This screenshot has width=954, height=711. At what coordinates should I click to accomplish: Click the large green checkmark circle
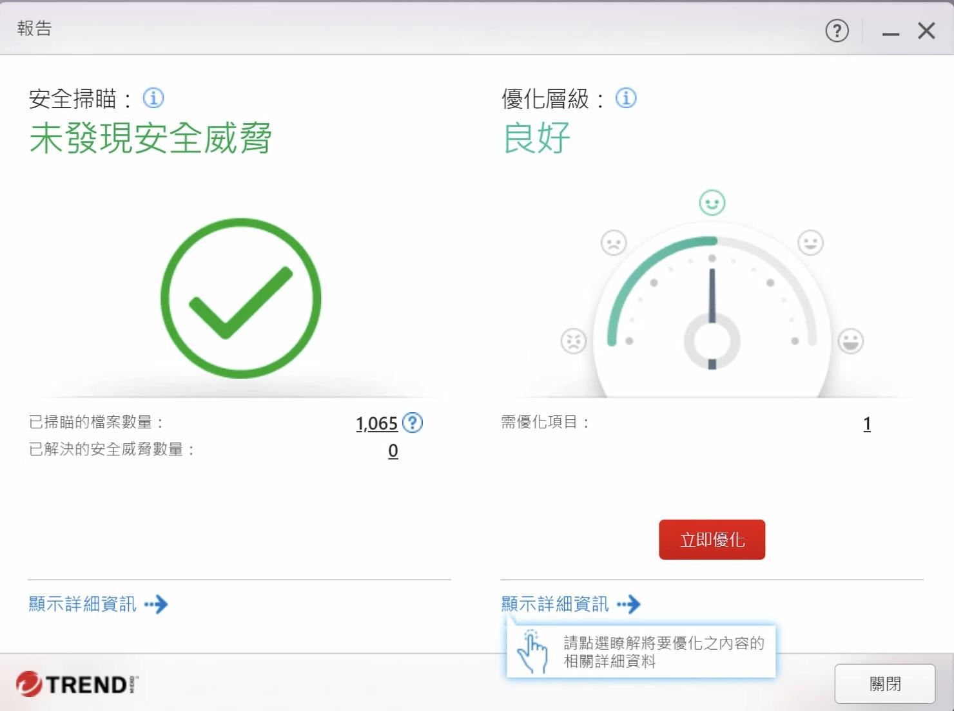pyautogui.click(x=240, y=298)
